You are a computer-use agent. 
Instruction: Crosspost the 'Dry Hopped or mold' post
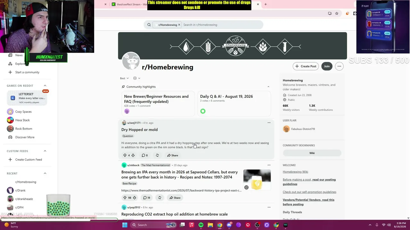[x=157, y=155]
